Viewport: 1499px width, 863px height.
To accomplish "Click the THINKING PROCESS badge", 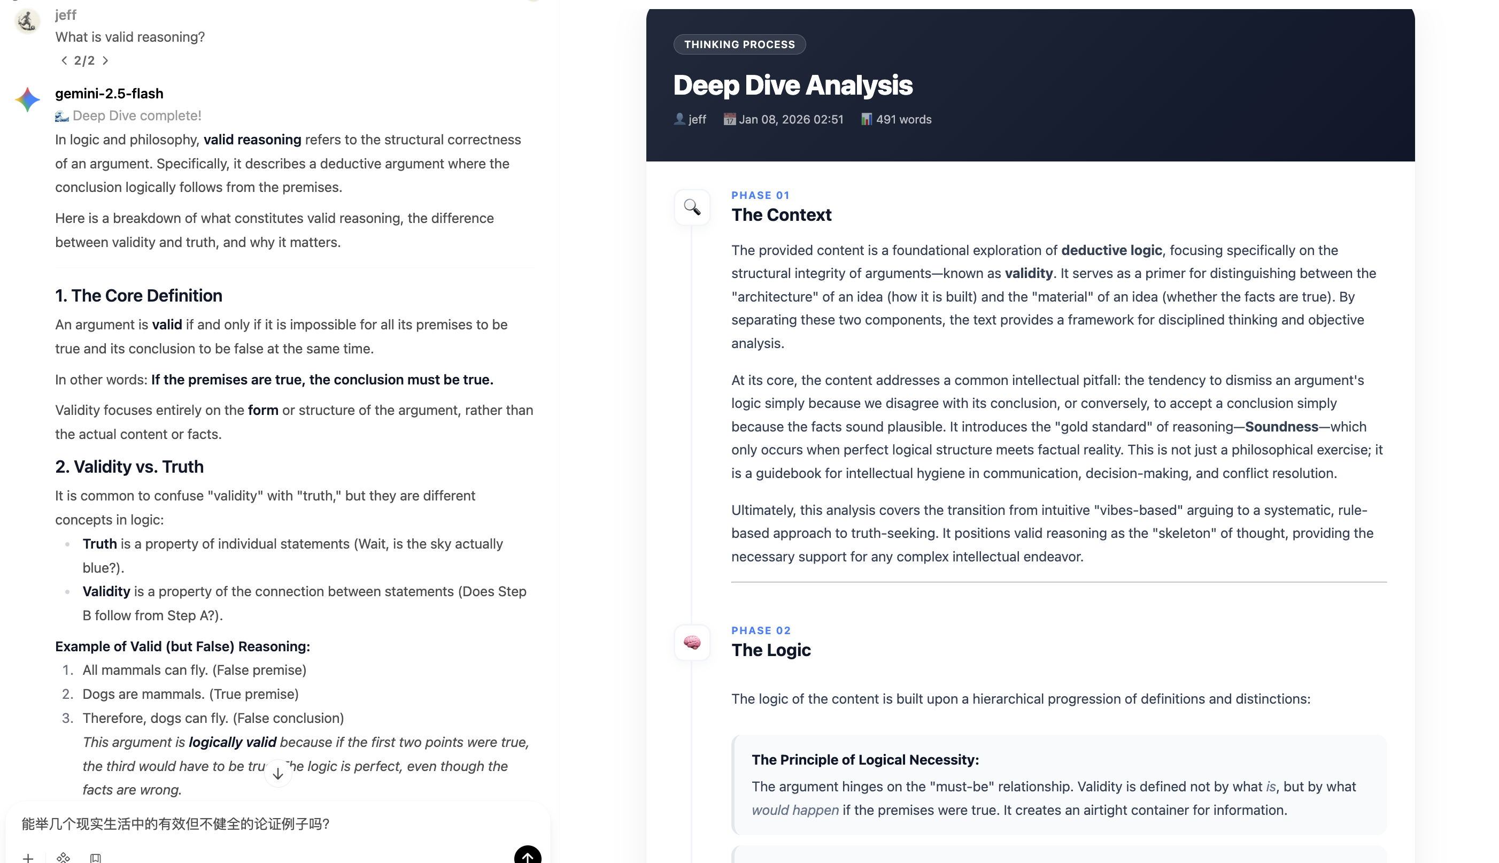I will (739, 44).
